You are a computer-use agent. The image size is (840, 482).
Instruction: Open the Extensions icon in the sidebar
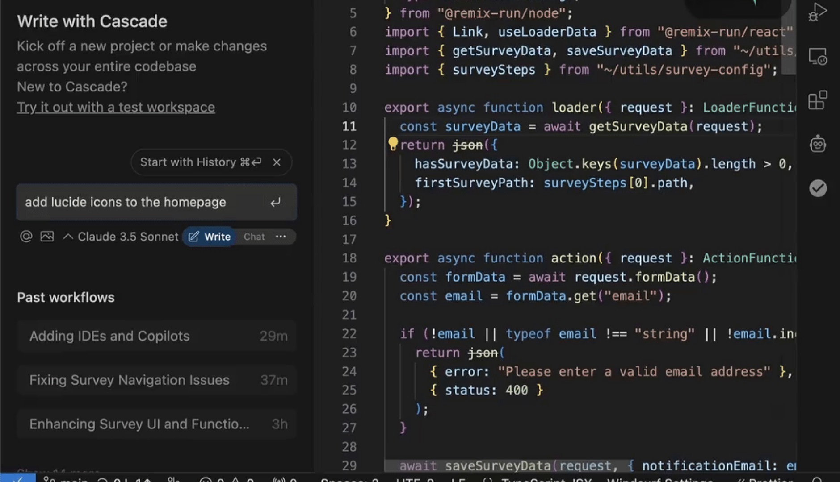817,100
